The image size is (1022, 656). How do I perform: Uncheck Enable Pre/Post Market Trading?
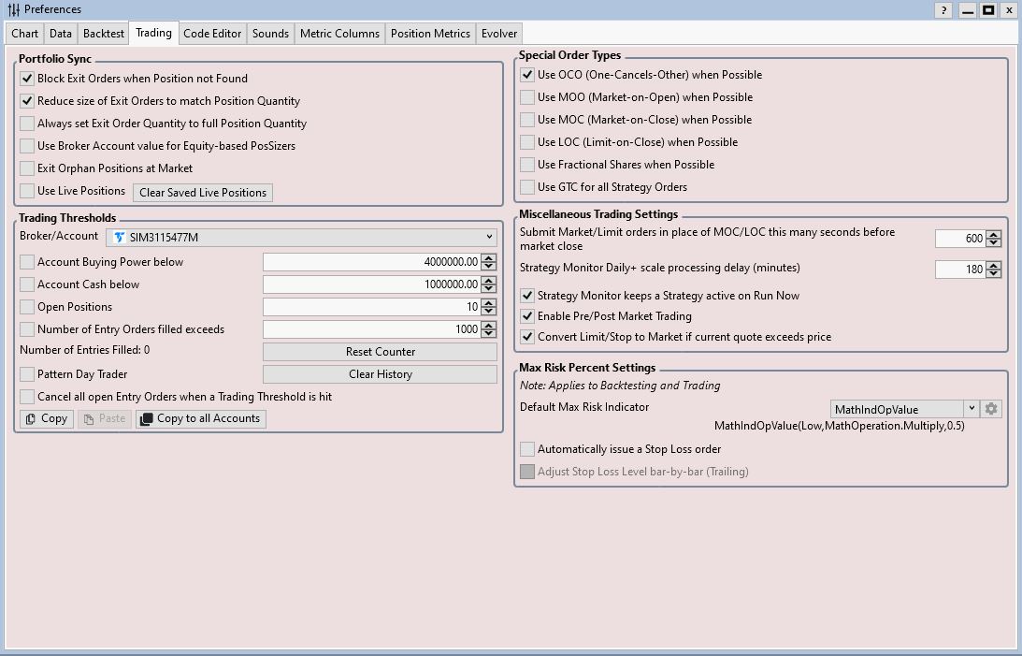528,316
